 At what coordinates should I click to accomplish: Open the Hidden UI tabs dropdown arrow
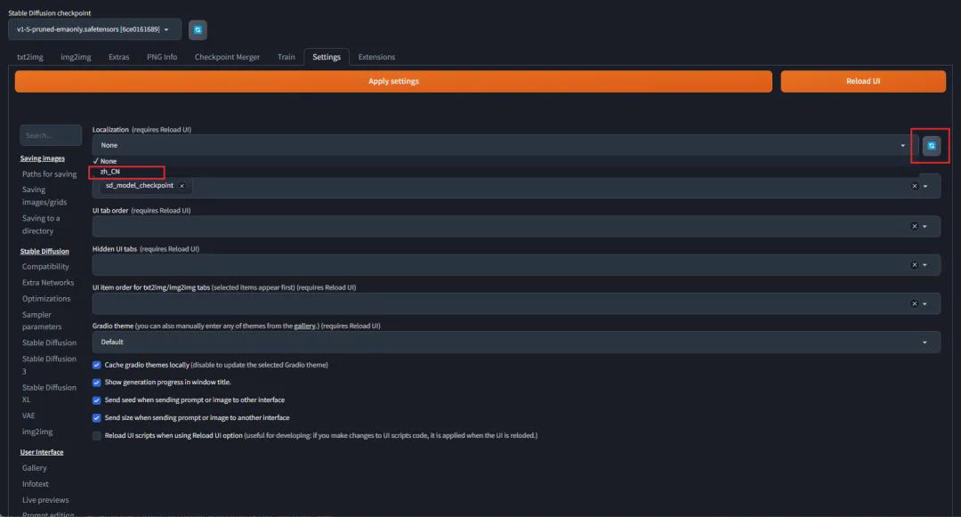[926, 265]
